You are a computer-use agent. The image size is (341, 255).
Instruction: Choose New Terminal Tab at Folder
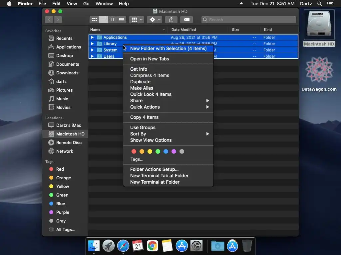click(x=168, y=176)
